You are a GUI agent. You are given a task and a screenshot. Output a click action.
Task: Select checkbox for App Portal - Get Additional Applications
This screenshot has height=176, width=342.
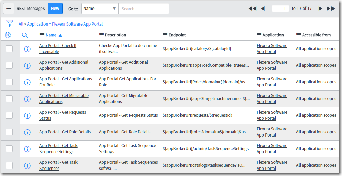tap(9, 65)
